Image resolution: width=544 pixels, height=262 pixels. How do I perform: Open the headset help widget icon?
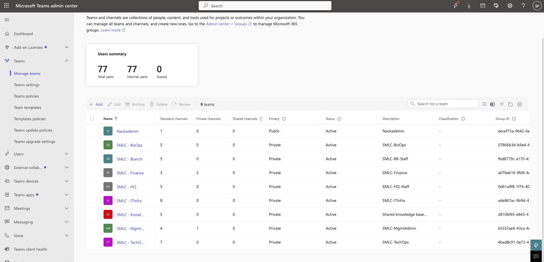536,245
